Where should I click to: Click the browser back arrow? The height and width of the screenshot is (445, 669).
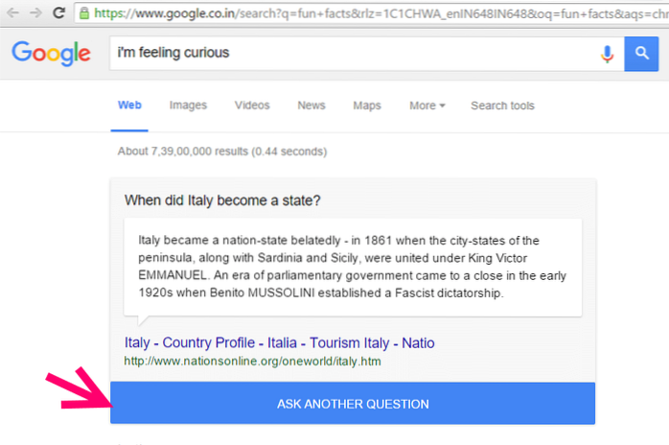coord(11,14)
